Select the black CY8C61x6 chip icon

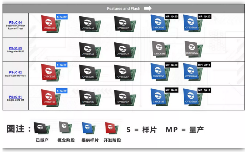click(88, 97)
